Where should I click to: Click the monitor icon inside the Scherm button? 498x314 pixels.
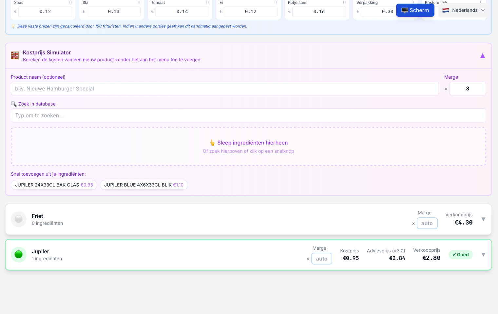coord(405,10)
